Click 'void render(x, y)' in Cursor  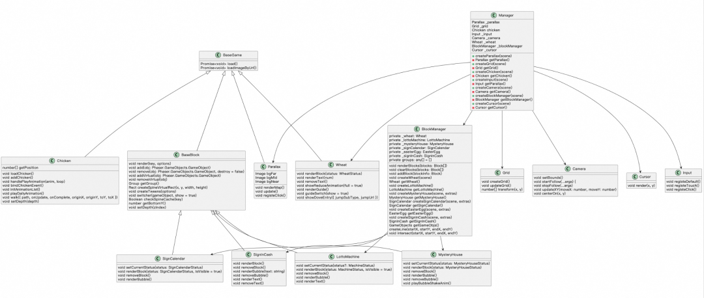click(x=640, y=185)
